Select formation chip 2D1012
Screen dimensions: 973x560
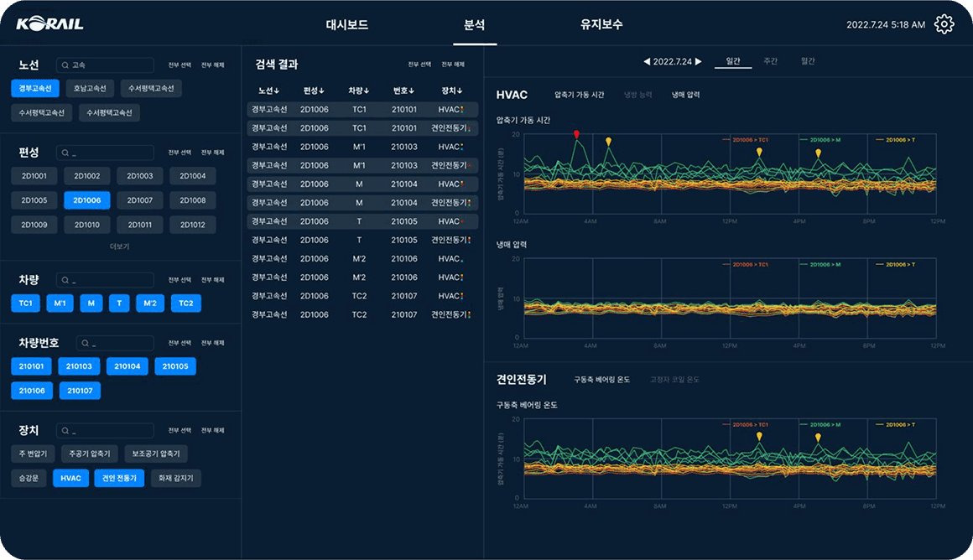[192, 225]
